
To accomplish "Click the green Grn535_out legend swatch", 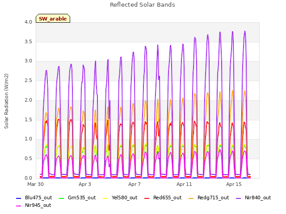I will tap(62, 198).
